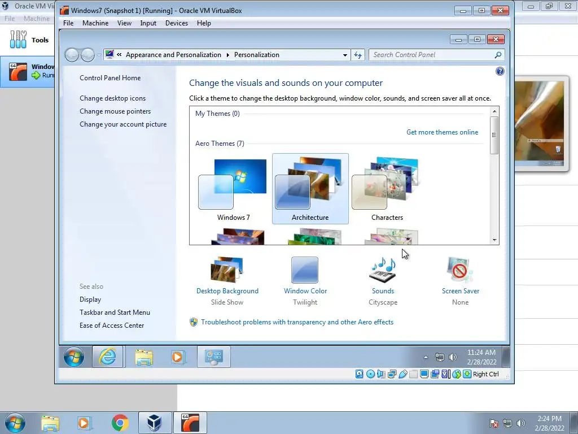Click Appearance and Personalization breadcrumb
This screenshot has height=434, width=578.
pos(173,55)
